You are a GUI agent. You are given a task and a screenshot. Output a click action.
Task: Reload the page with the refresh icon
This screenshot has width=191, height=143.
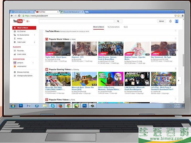[19, 16]
